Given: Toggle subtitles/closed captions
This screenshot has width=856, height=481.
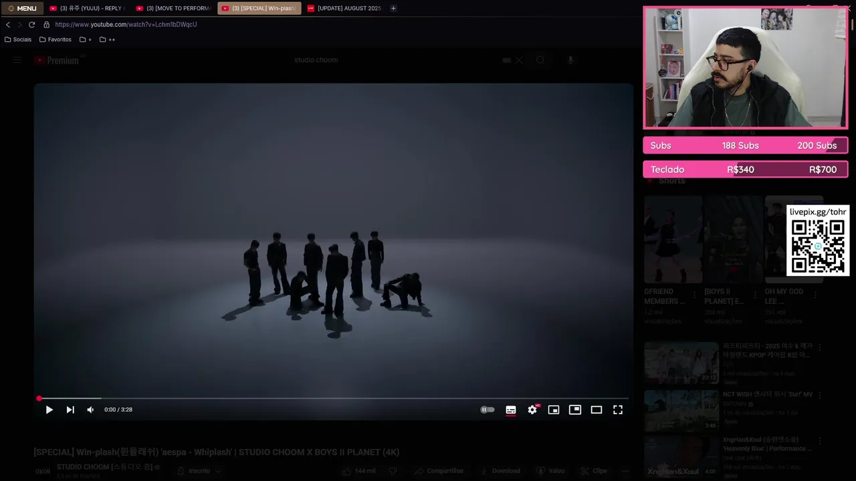Looking at the screenshot, I should tap(511, 410).
